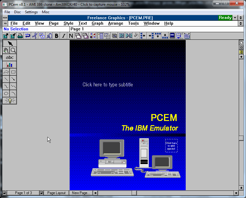The image size is (246, 198).
Task: Open the Style menu
Action: pyautogui.click(x=68, y=23)
